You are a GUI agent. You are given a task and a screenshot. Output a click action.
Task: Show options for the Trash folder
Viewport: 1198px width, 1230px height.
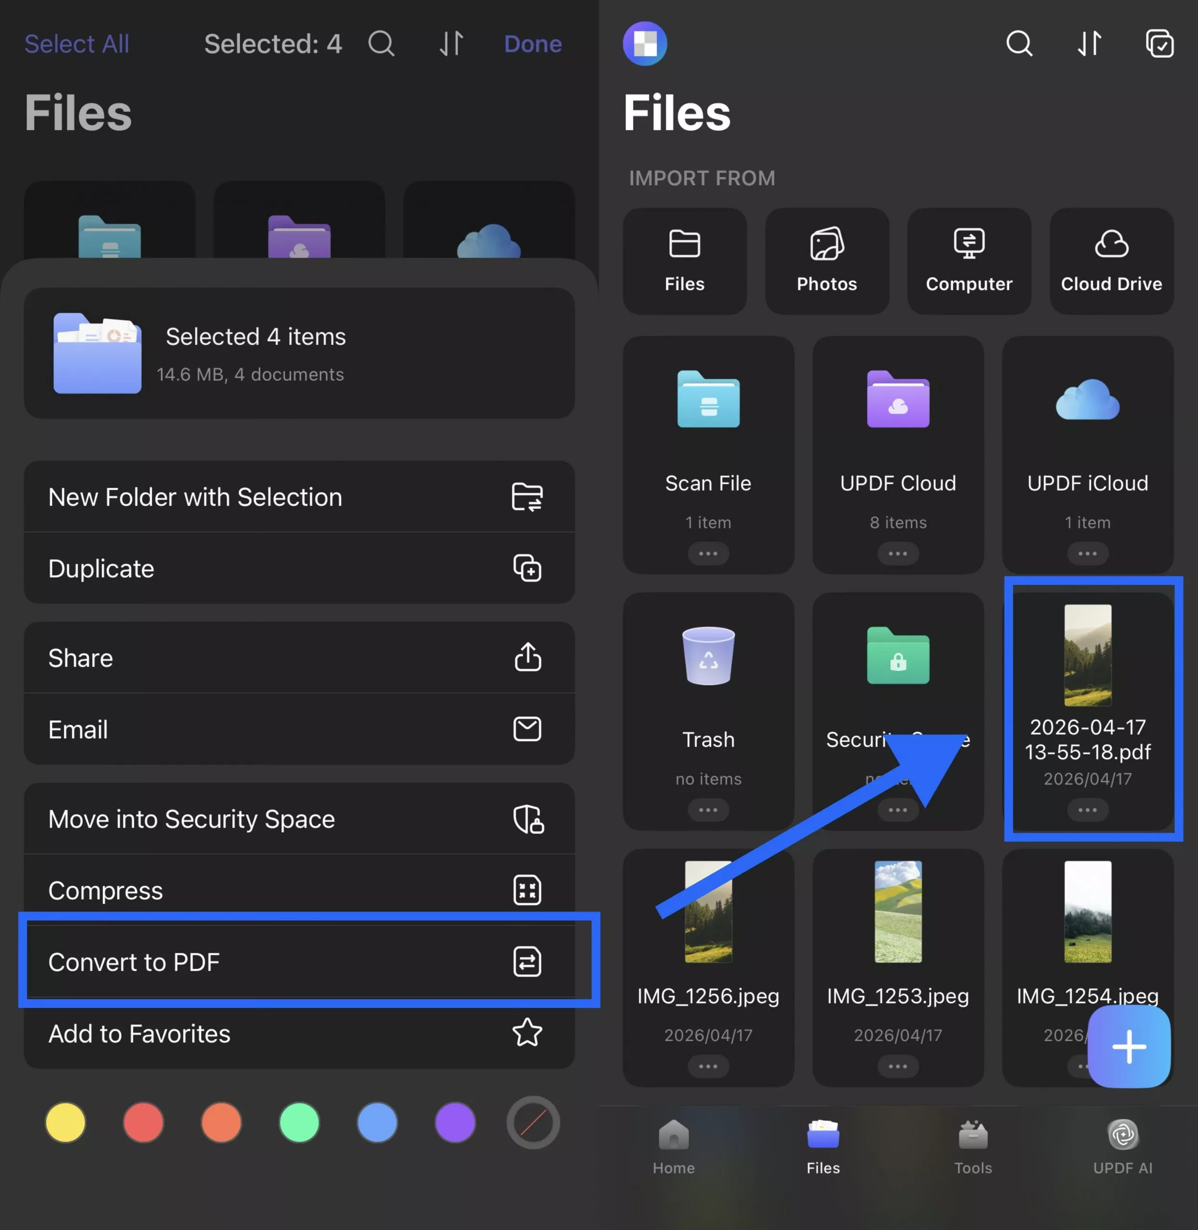[709, 810]
